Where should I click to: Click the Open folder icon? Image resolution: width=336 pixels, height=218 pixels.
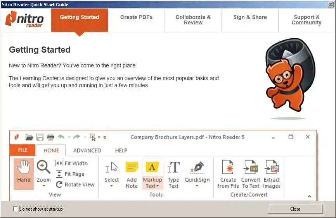29,137
